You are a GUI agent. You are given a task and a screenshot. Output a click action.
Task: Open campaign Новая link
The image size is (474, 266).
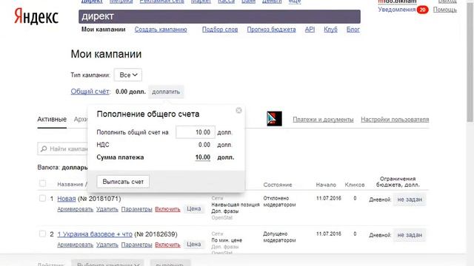pyautogui.click(x=67, y=199)
